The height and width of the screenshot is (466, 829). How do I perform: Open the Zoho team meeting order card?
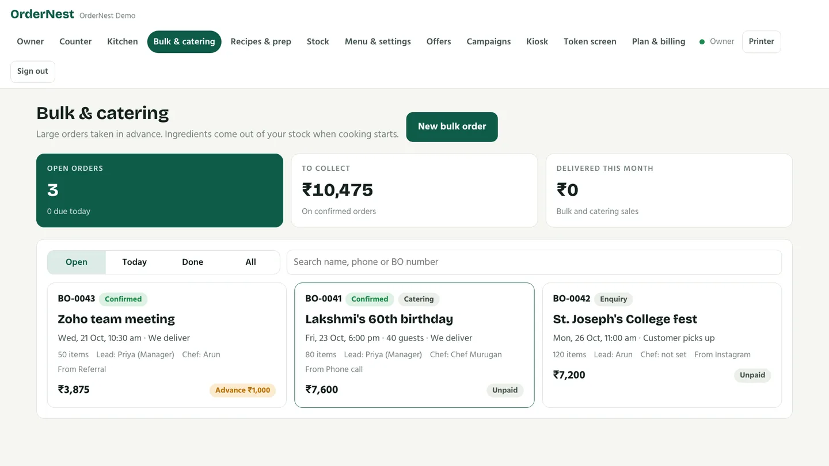[167, 345]
